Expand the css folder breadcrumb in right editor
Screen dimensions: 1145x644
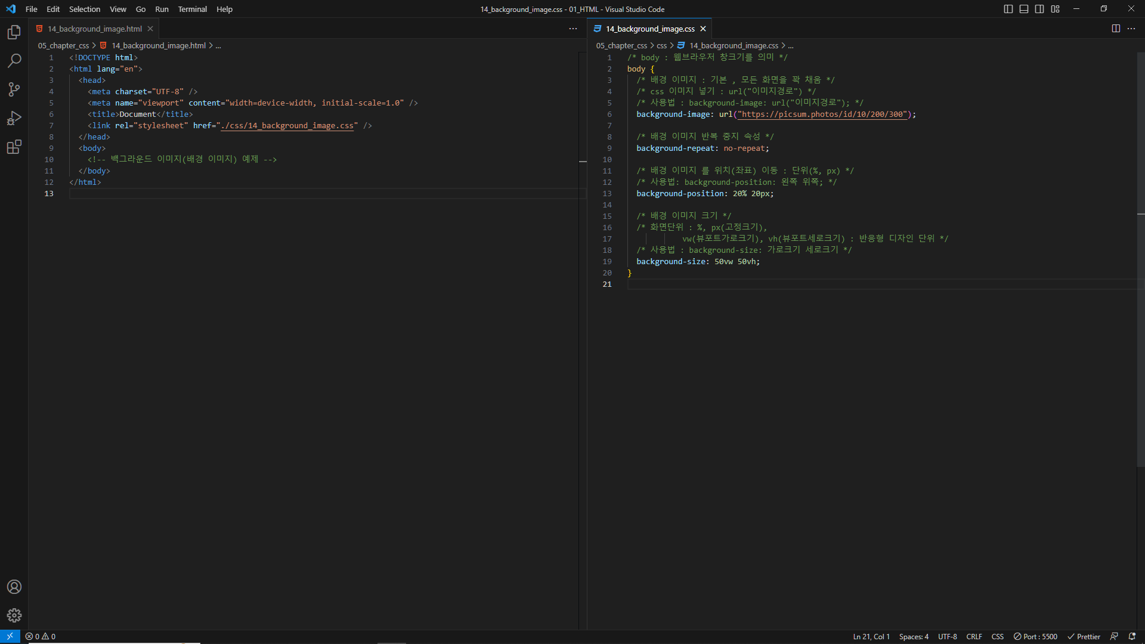point(661,45)
